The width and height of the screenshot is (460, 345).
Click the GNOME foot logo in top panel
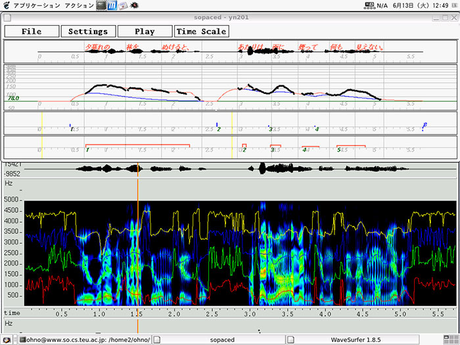[7, 5]
